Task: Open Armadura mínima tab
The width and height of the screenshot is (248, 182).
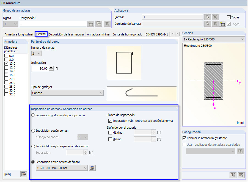Action: click(98, 34)
